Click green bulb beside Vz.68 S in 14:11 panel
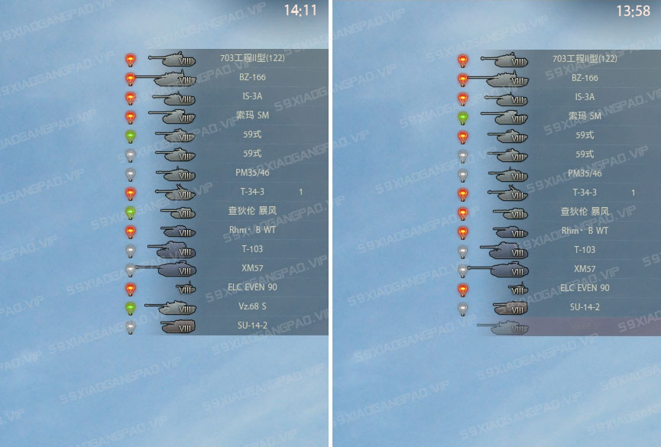Screen dimensions: 661x447 click(131, 308)
